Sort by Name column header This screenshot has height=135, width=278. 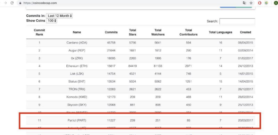pos(77,32)
